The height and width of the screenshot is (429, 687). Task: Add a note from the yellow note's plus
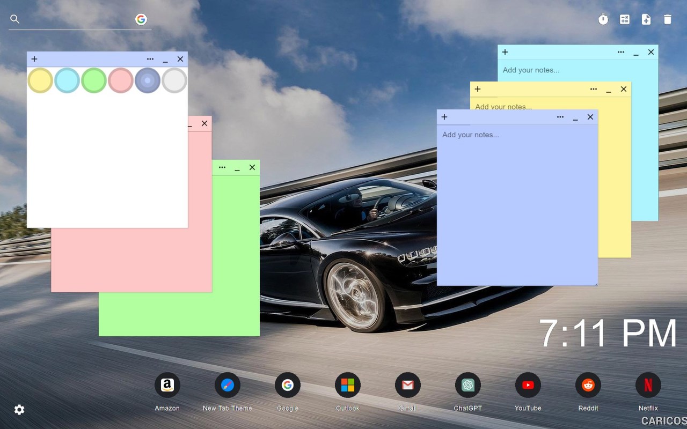point(478,89)
